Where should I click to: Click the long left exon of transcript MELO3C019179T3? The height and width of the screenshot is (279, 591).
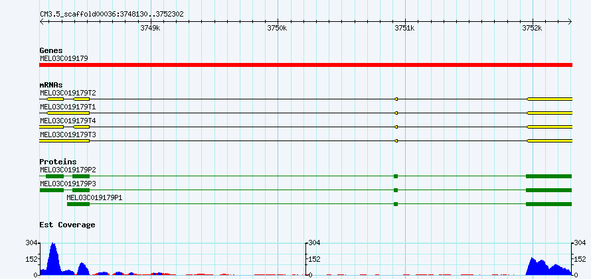coord(64,140)
